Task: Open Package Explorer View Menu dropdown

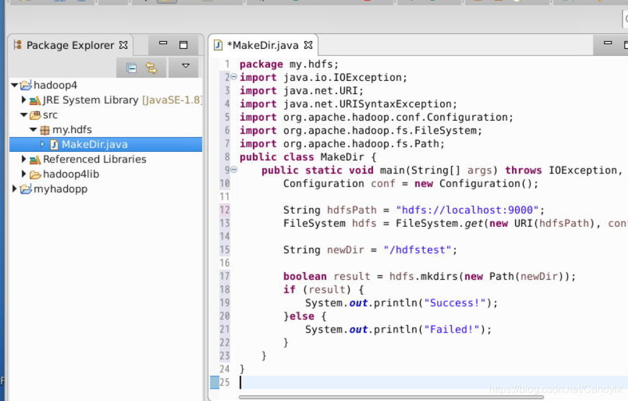Action: point(185,66)
